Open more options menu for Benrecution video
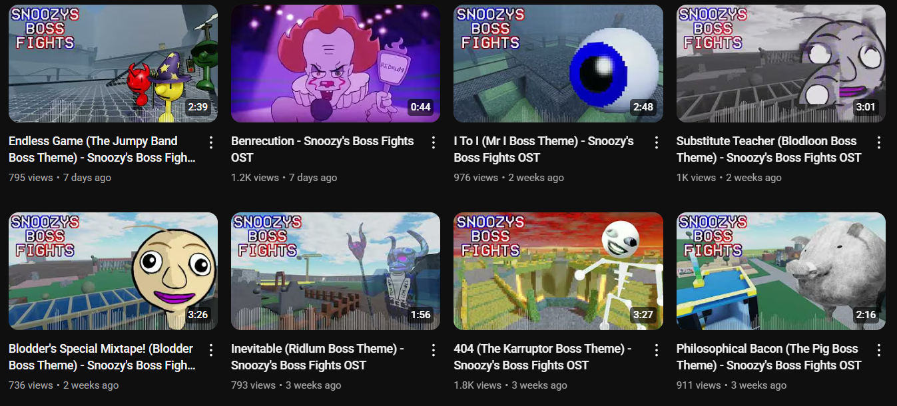897x406 pixels. 434,142
